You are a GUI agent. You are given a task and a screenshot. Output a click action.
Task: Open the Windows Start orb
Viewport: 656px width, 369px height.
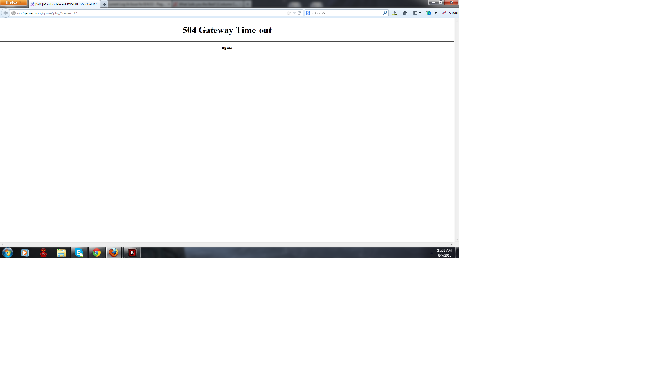pyautogui.click(x=7, y=253)
